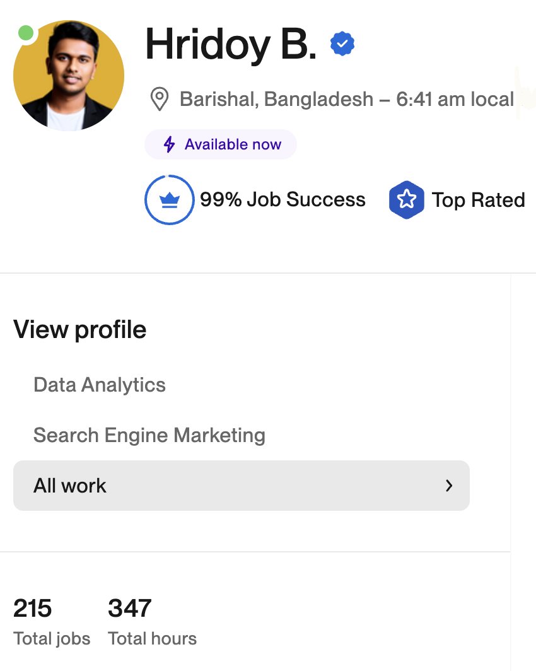Click the 99% Job Success label

[283, 200]
